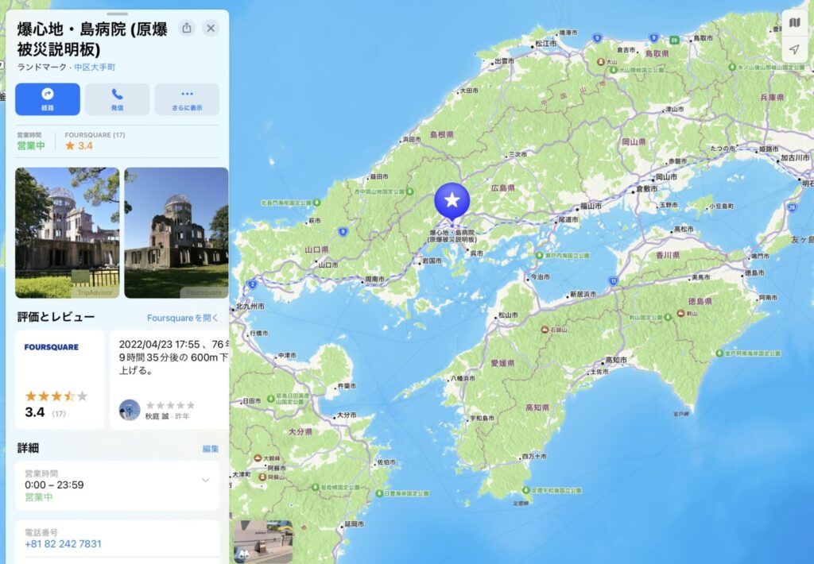The height and width of the screenshot is (564, 814).
Task: Tap the 経路 directions button
Action: [48, 99]
